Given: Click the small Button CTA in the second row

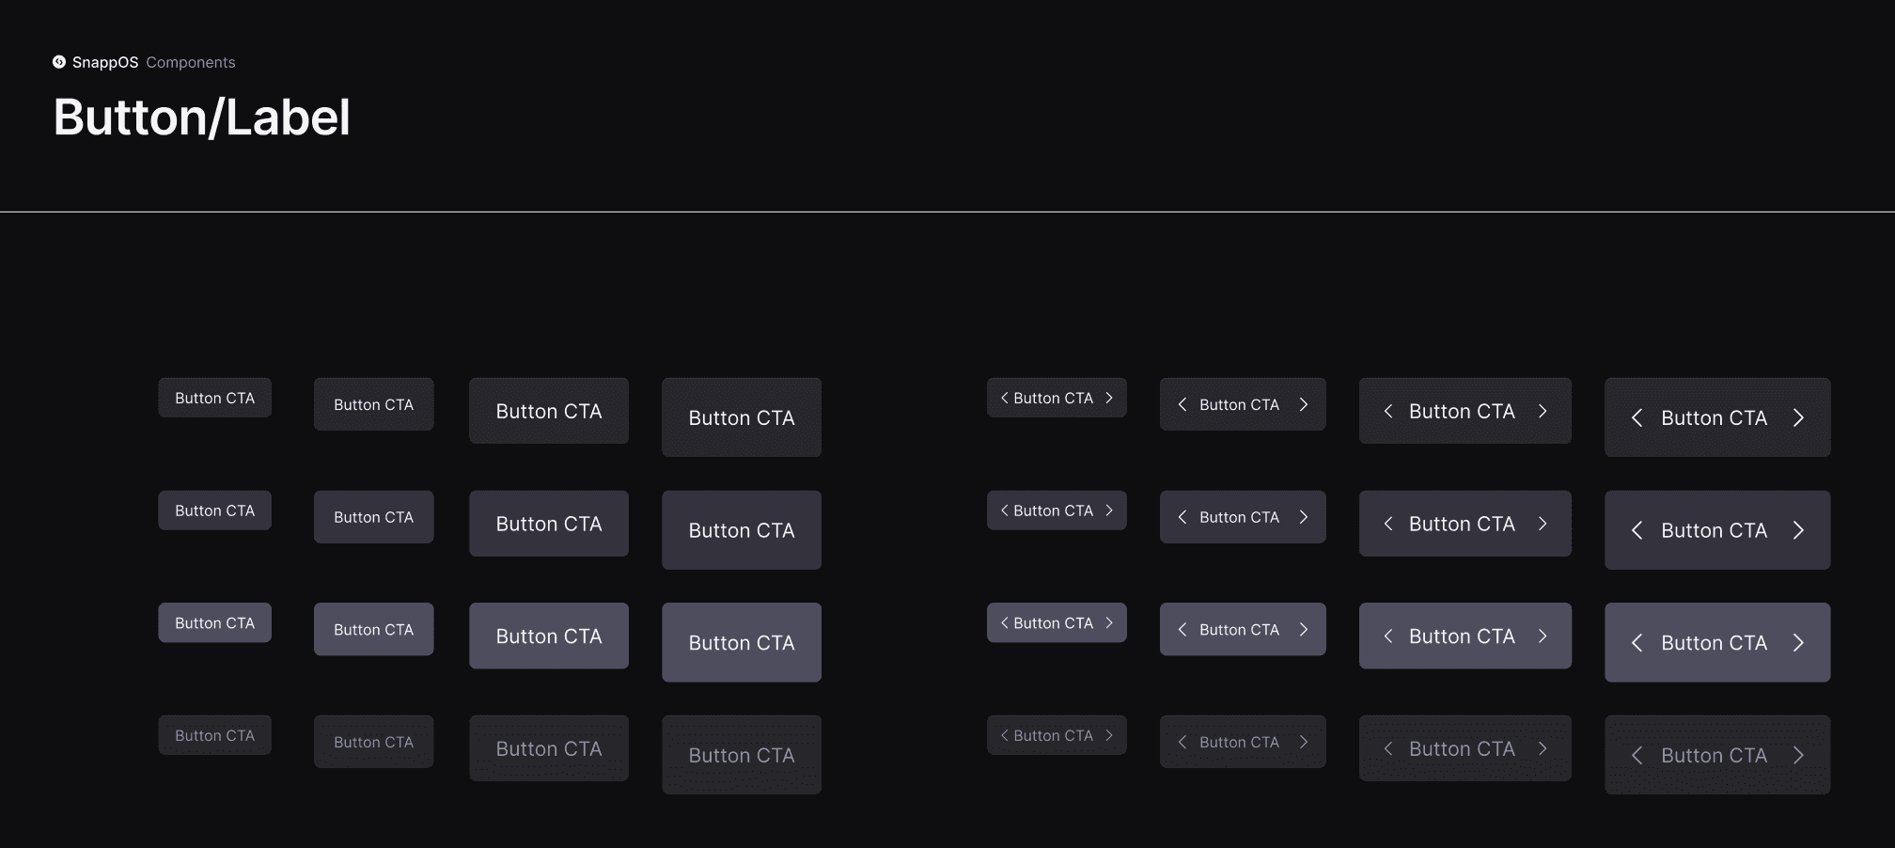Looking at the screenshot, I should point(214,510).
